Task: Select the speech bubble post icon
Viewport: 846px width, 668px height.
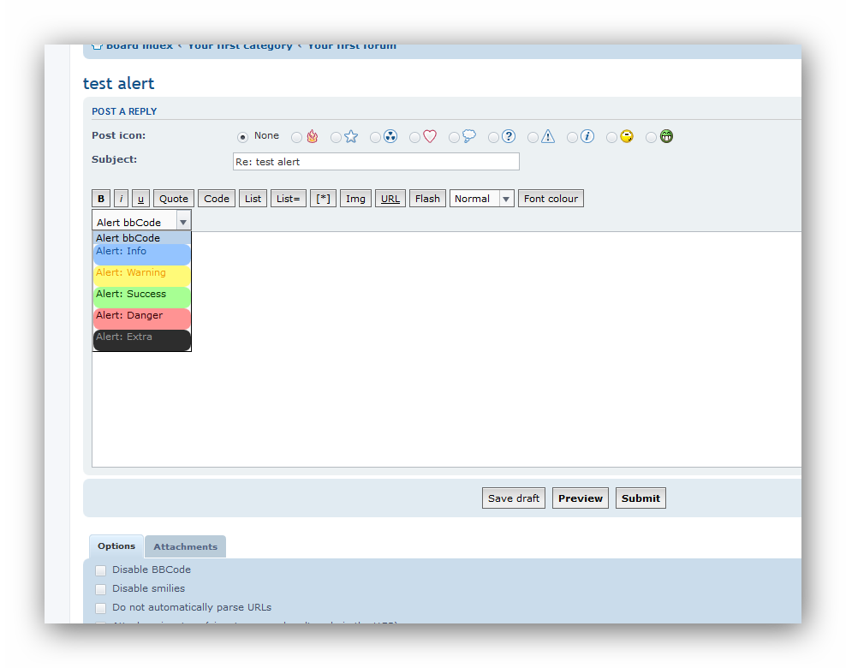Action: (x=469, y=136)
